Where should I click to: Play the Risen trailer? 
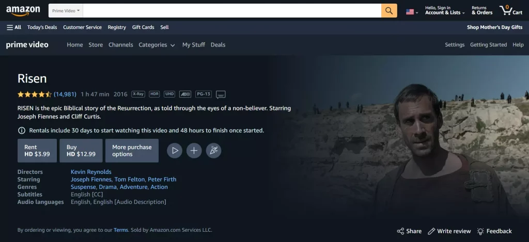tap(175, 151)
